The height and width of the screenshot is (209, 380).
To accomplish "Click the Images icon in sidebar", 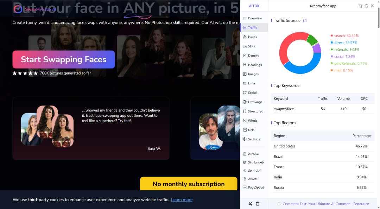I will pyautogui.click(x=245, y=74).
